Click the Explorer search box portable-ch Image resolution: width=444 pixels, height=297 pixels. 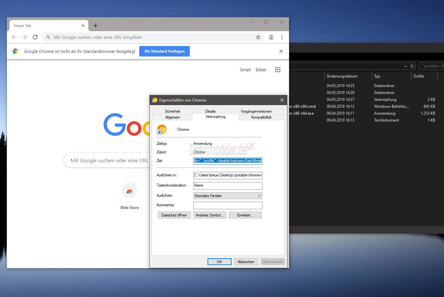[432, 66]
